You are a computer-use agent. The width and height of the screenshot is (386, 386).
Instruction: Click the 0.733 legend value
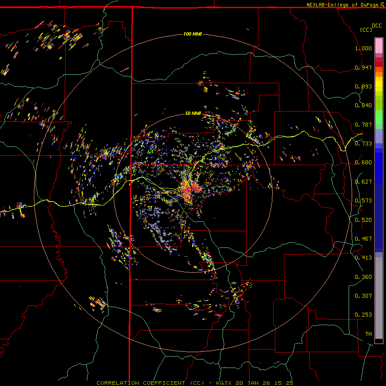click(363, 144)
